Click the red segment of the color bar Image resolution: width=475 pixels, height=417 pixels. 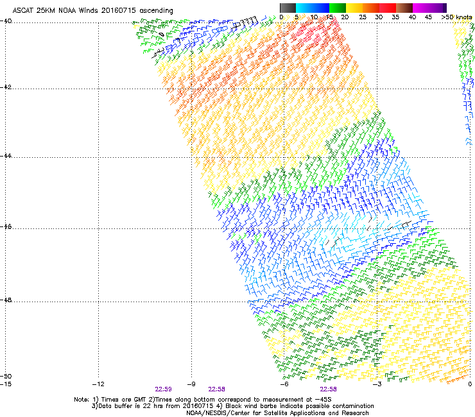pyautogui.click(x=388, y=8)
